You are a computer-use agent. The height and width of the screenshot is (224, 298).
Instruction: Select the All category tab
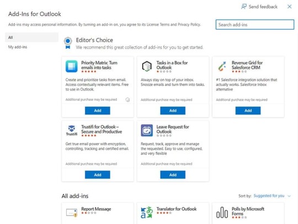point(31,37)
